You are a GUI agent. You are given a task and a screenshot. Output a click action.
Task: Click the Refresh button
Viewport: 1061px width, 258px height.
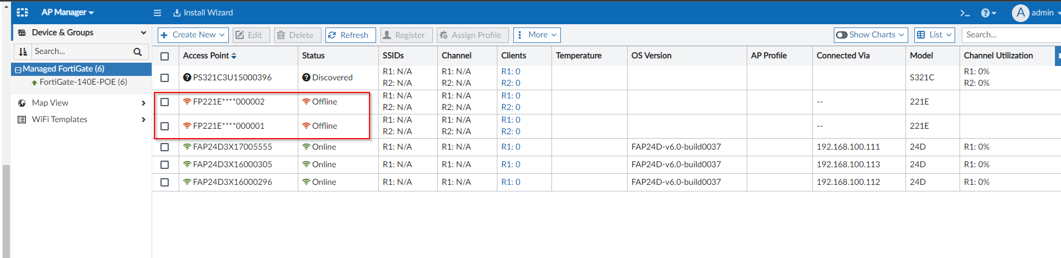point(350,35)
